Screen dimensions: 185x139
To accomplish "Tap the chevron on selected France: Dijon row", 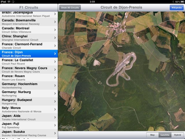I will [x=55, y=54].
